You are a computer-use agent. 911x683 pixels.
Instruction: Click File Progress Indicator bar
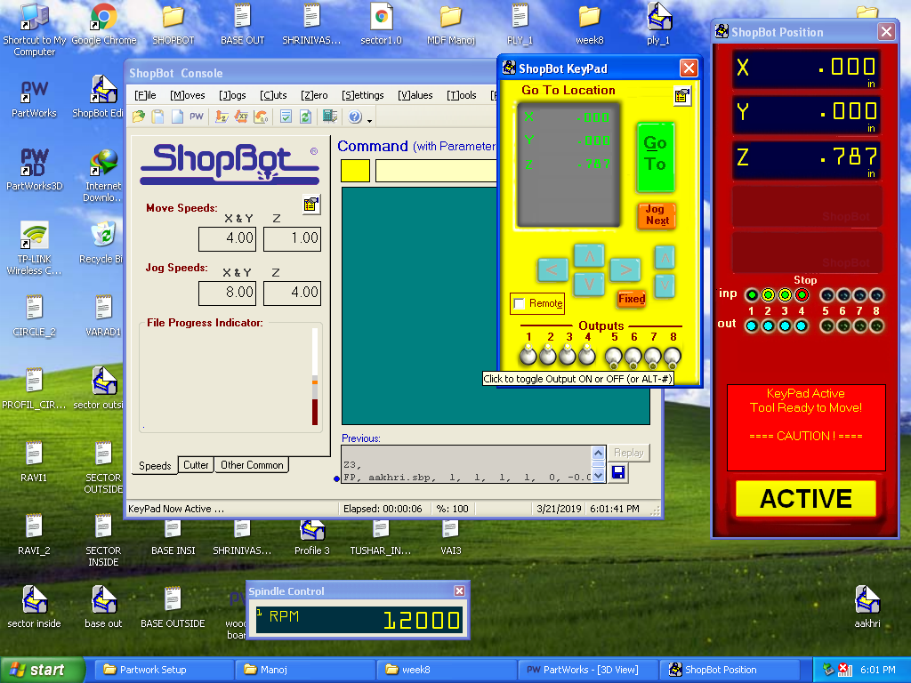315,376
